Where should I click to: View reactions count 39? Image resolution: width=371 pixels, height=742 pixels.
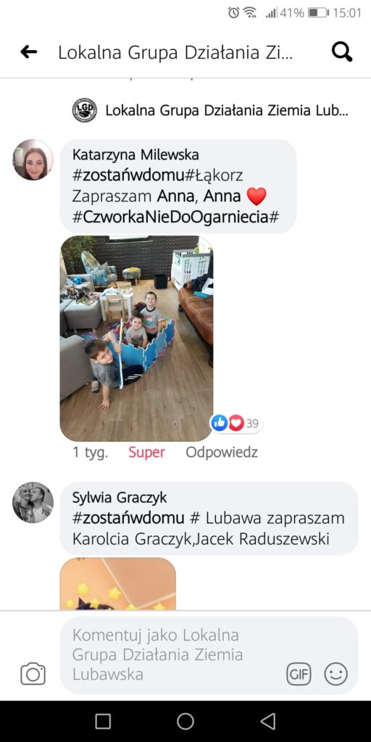(x=237, y=423)
